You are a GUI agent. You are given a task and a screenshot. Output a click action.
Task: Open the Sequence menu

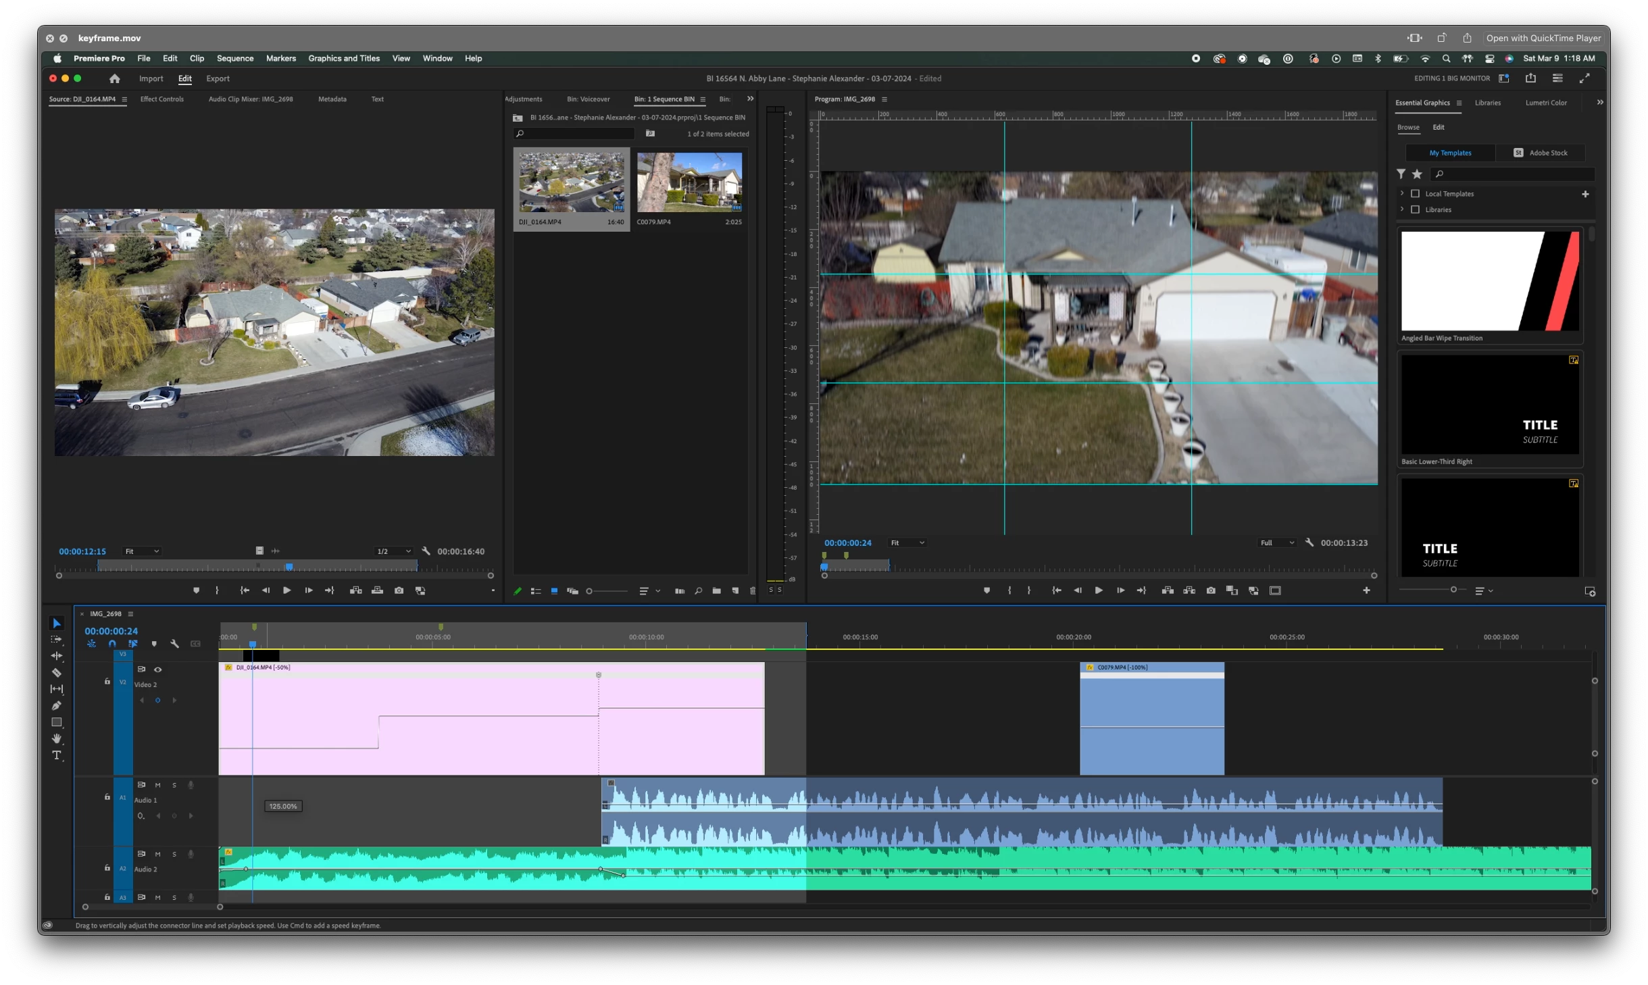point(234,58)
